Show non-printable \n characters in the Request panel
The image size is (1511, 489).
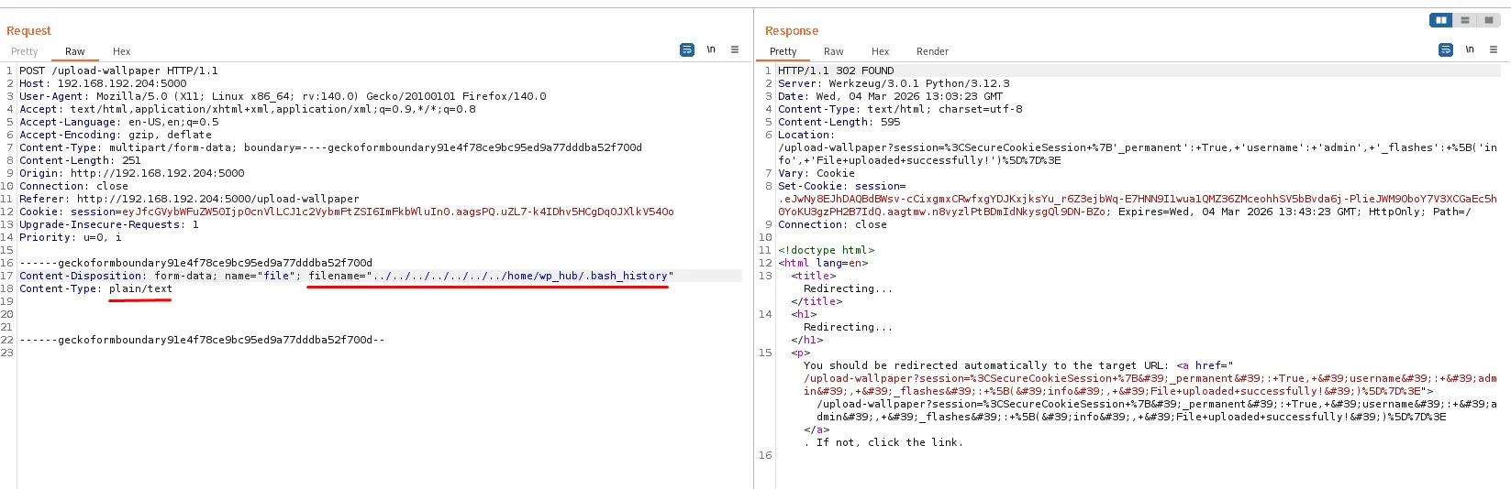pos(711,49)
